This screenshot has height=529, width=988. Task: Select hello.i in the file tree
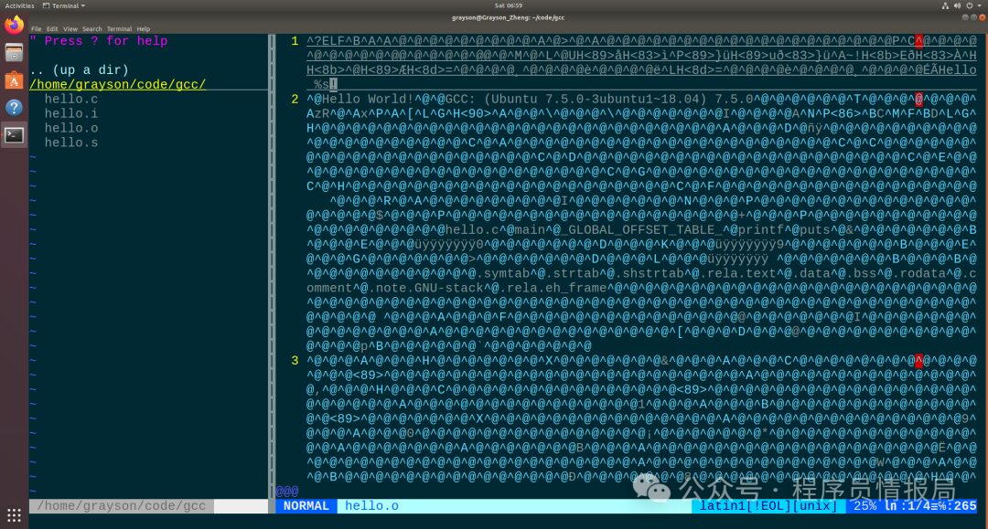point(71,113)
